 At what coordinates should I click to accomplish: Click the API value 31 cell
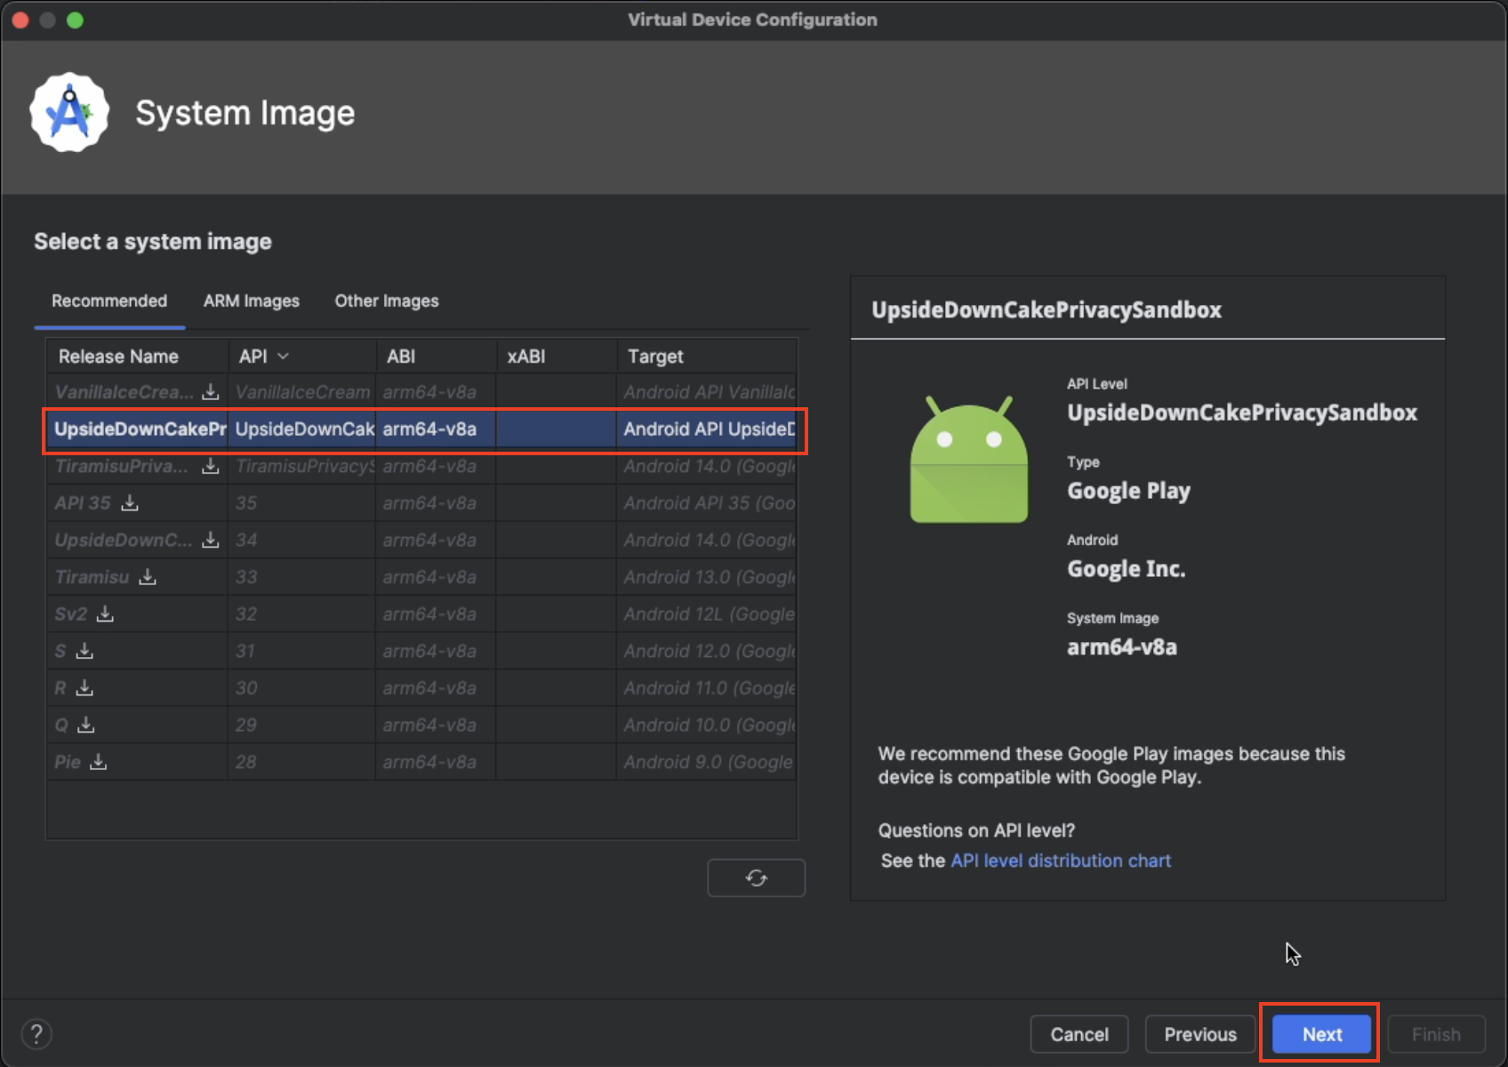pos(301,651)
